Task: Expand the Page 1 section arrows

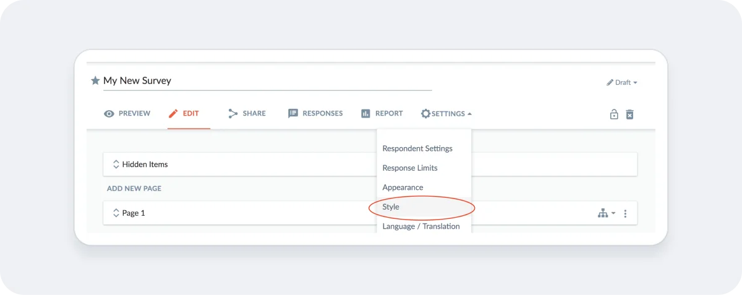Action: tap(116, 213)
